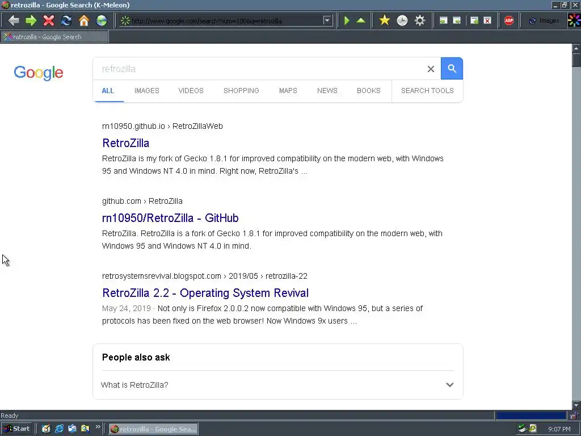Select the retrozilla - Google Search tab
581x436 pixels.
click(x=55, y=37)
